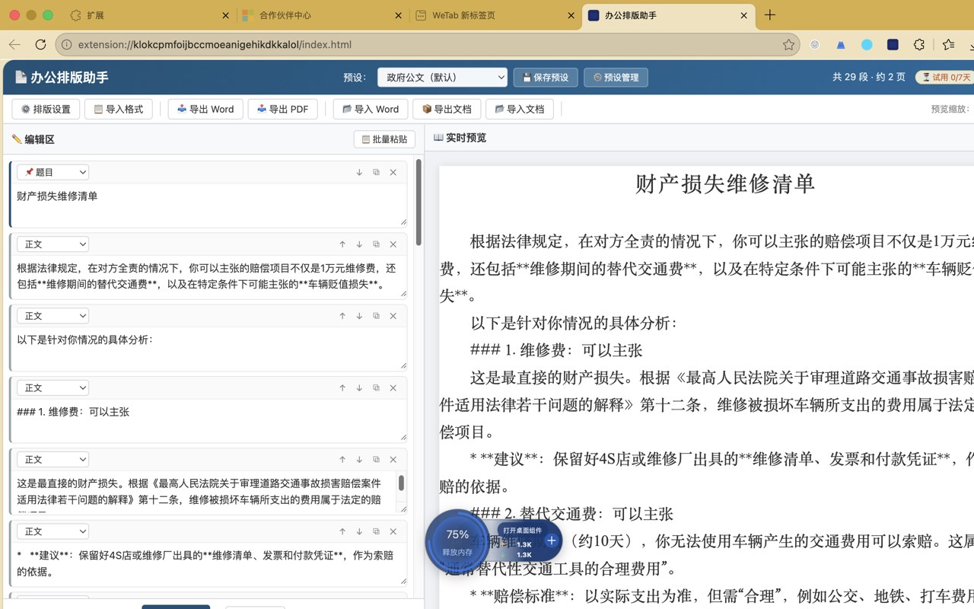Move the **建议** block down
This screenshot has height=609, width=974.
click(359, 531)
